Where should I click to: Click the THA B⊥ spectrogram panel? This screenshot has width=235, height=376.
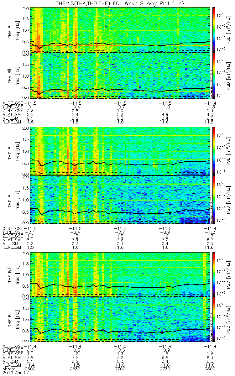[x=120, y=30]
